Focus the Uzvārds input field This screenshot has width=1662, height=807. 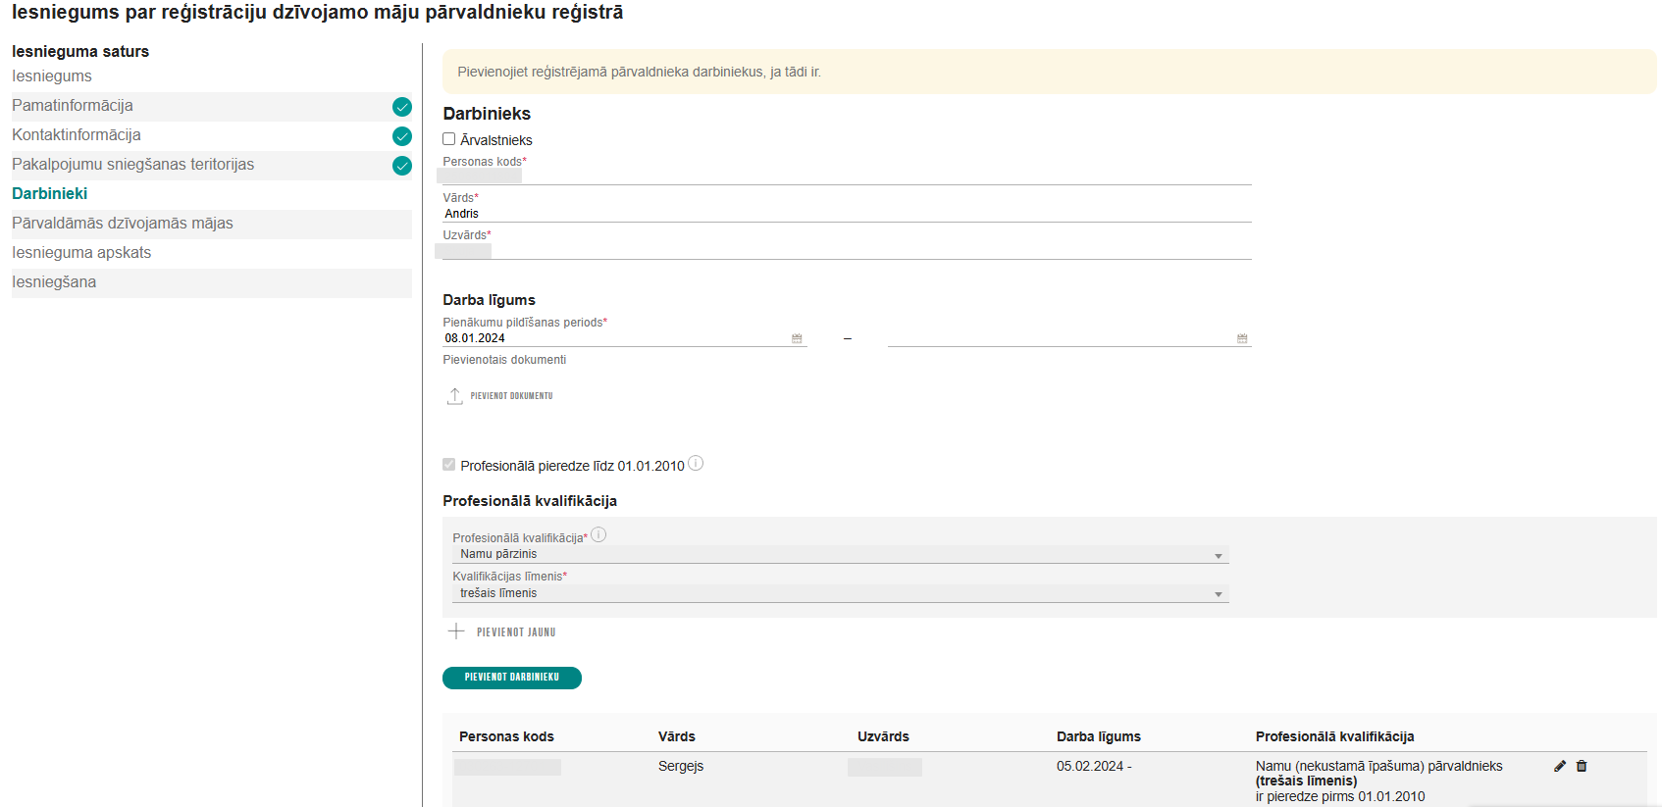[x=847, y=251]
